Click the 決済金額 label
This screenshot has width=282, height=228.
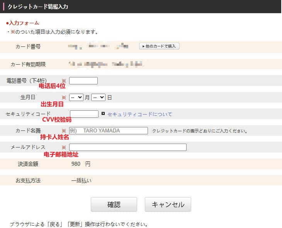click(28, 164)
